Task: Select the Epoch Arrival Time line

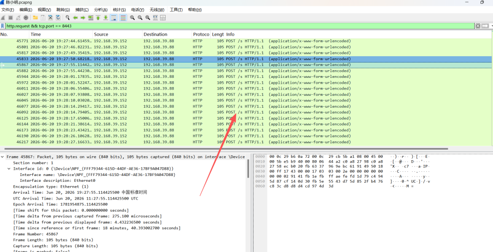Action: pos(60,204)
